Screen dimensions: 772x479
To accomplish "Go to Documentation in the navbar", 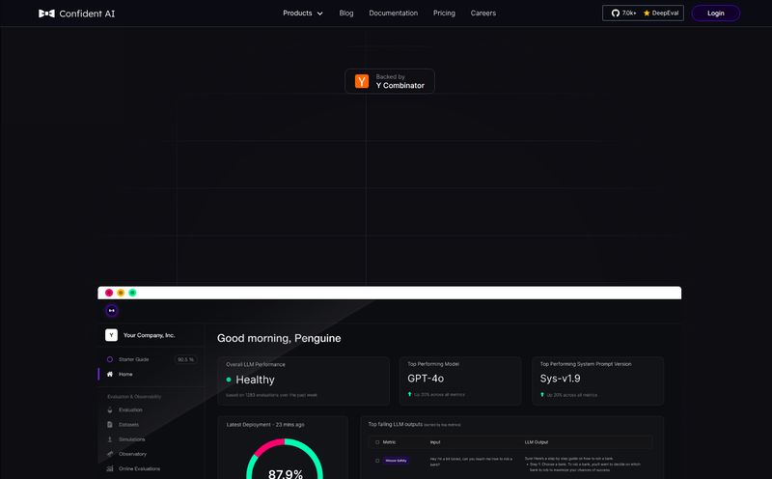I will click(394, 14).
